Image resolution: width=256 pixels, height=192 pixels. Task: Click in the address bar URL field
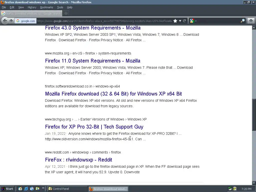[104, 21]
